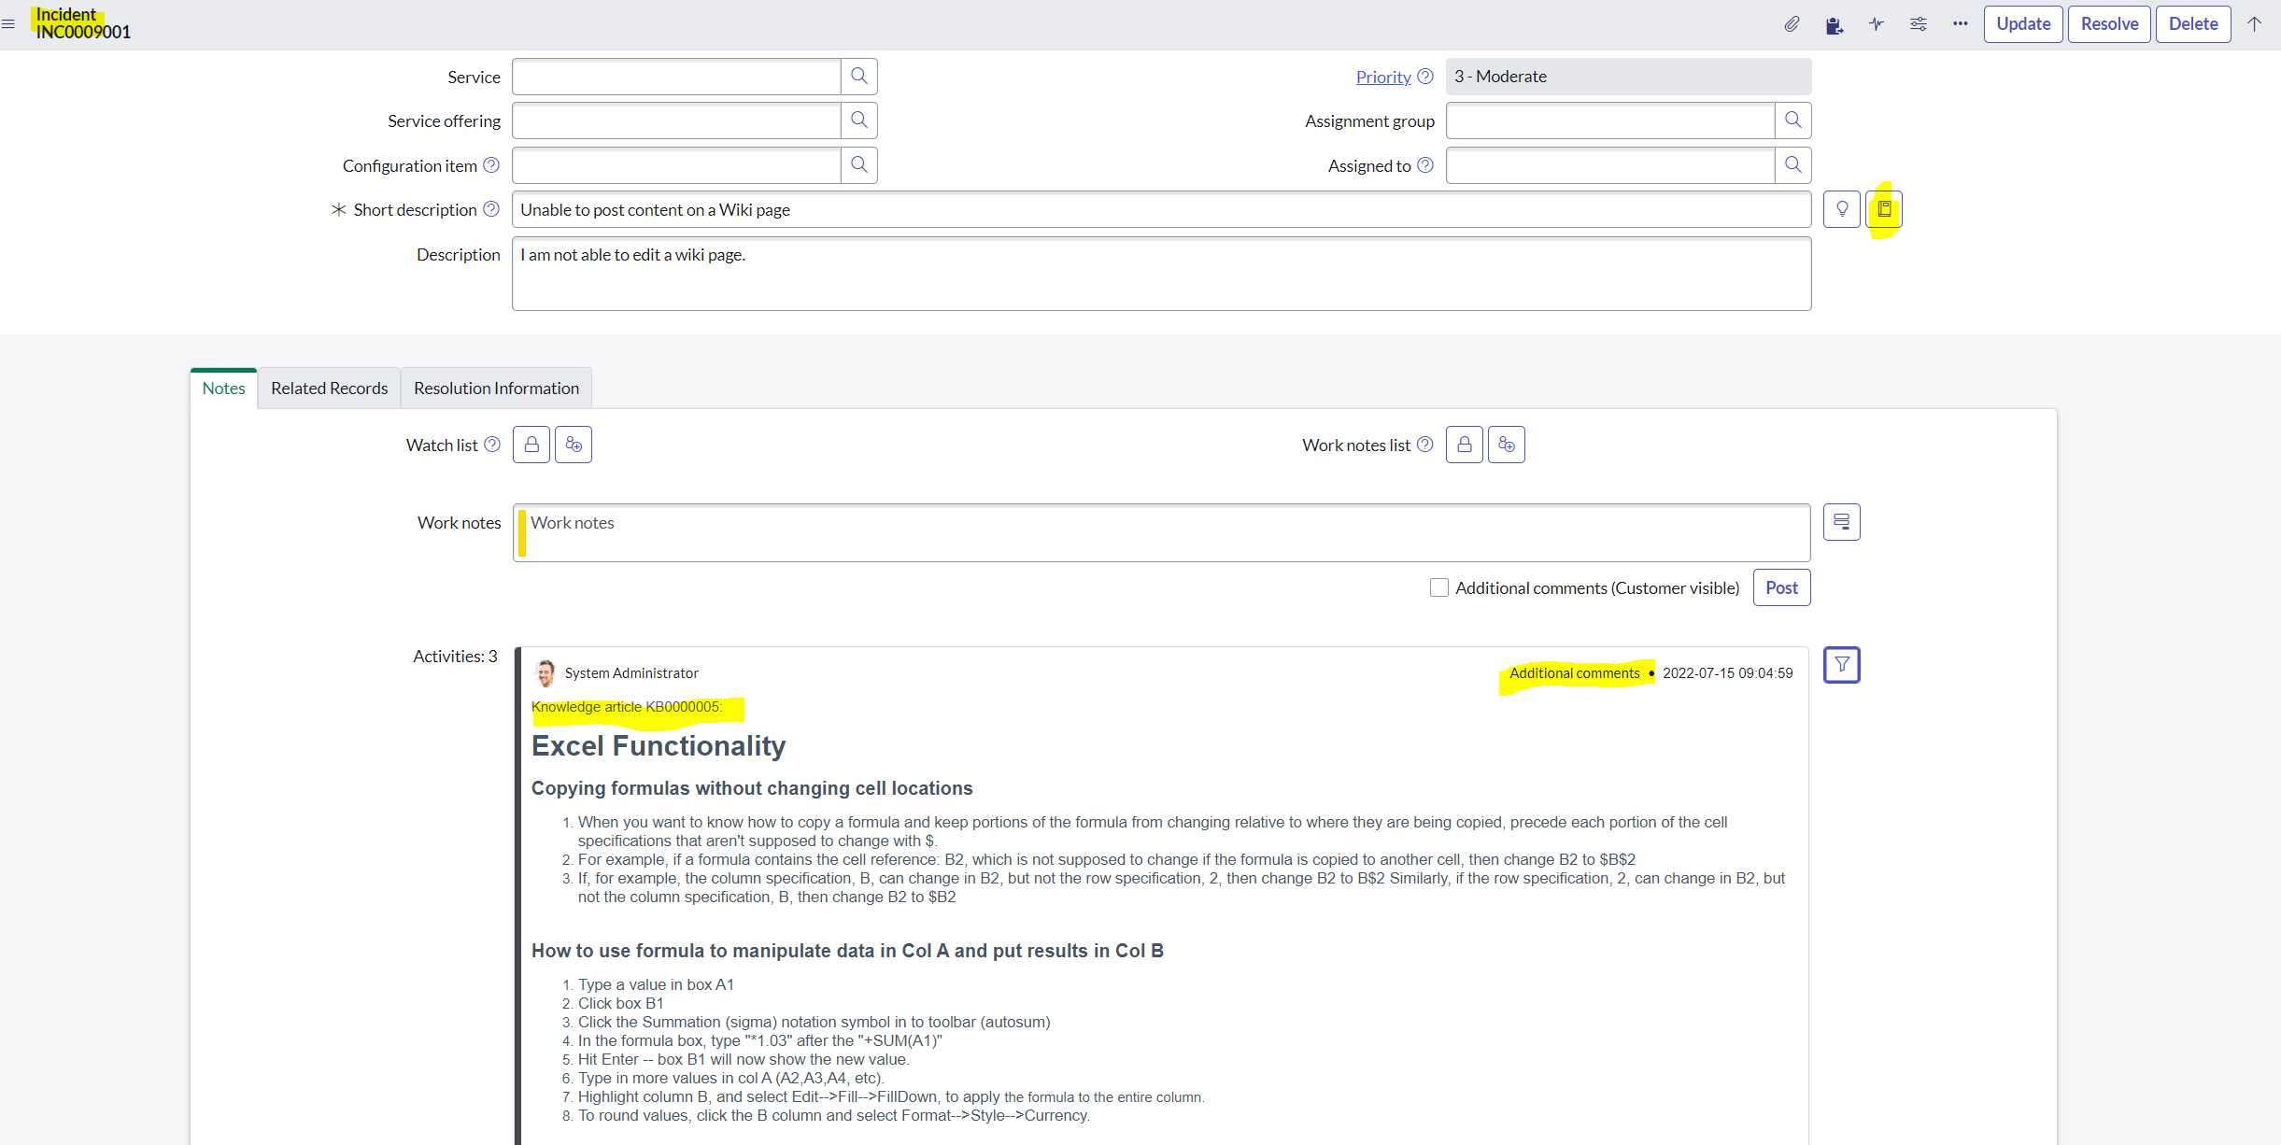Click the 'Excel Functionality' heading

(659, 746)
